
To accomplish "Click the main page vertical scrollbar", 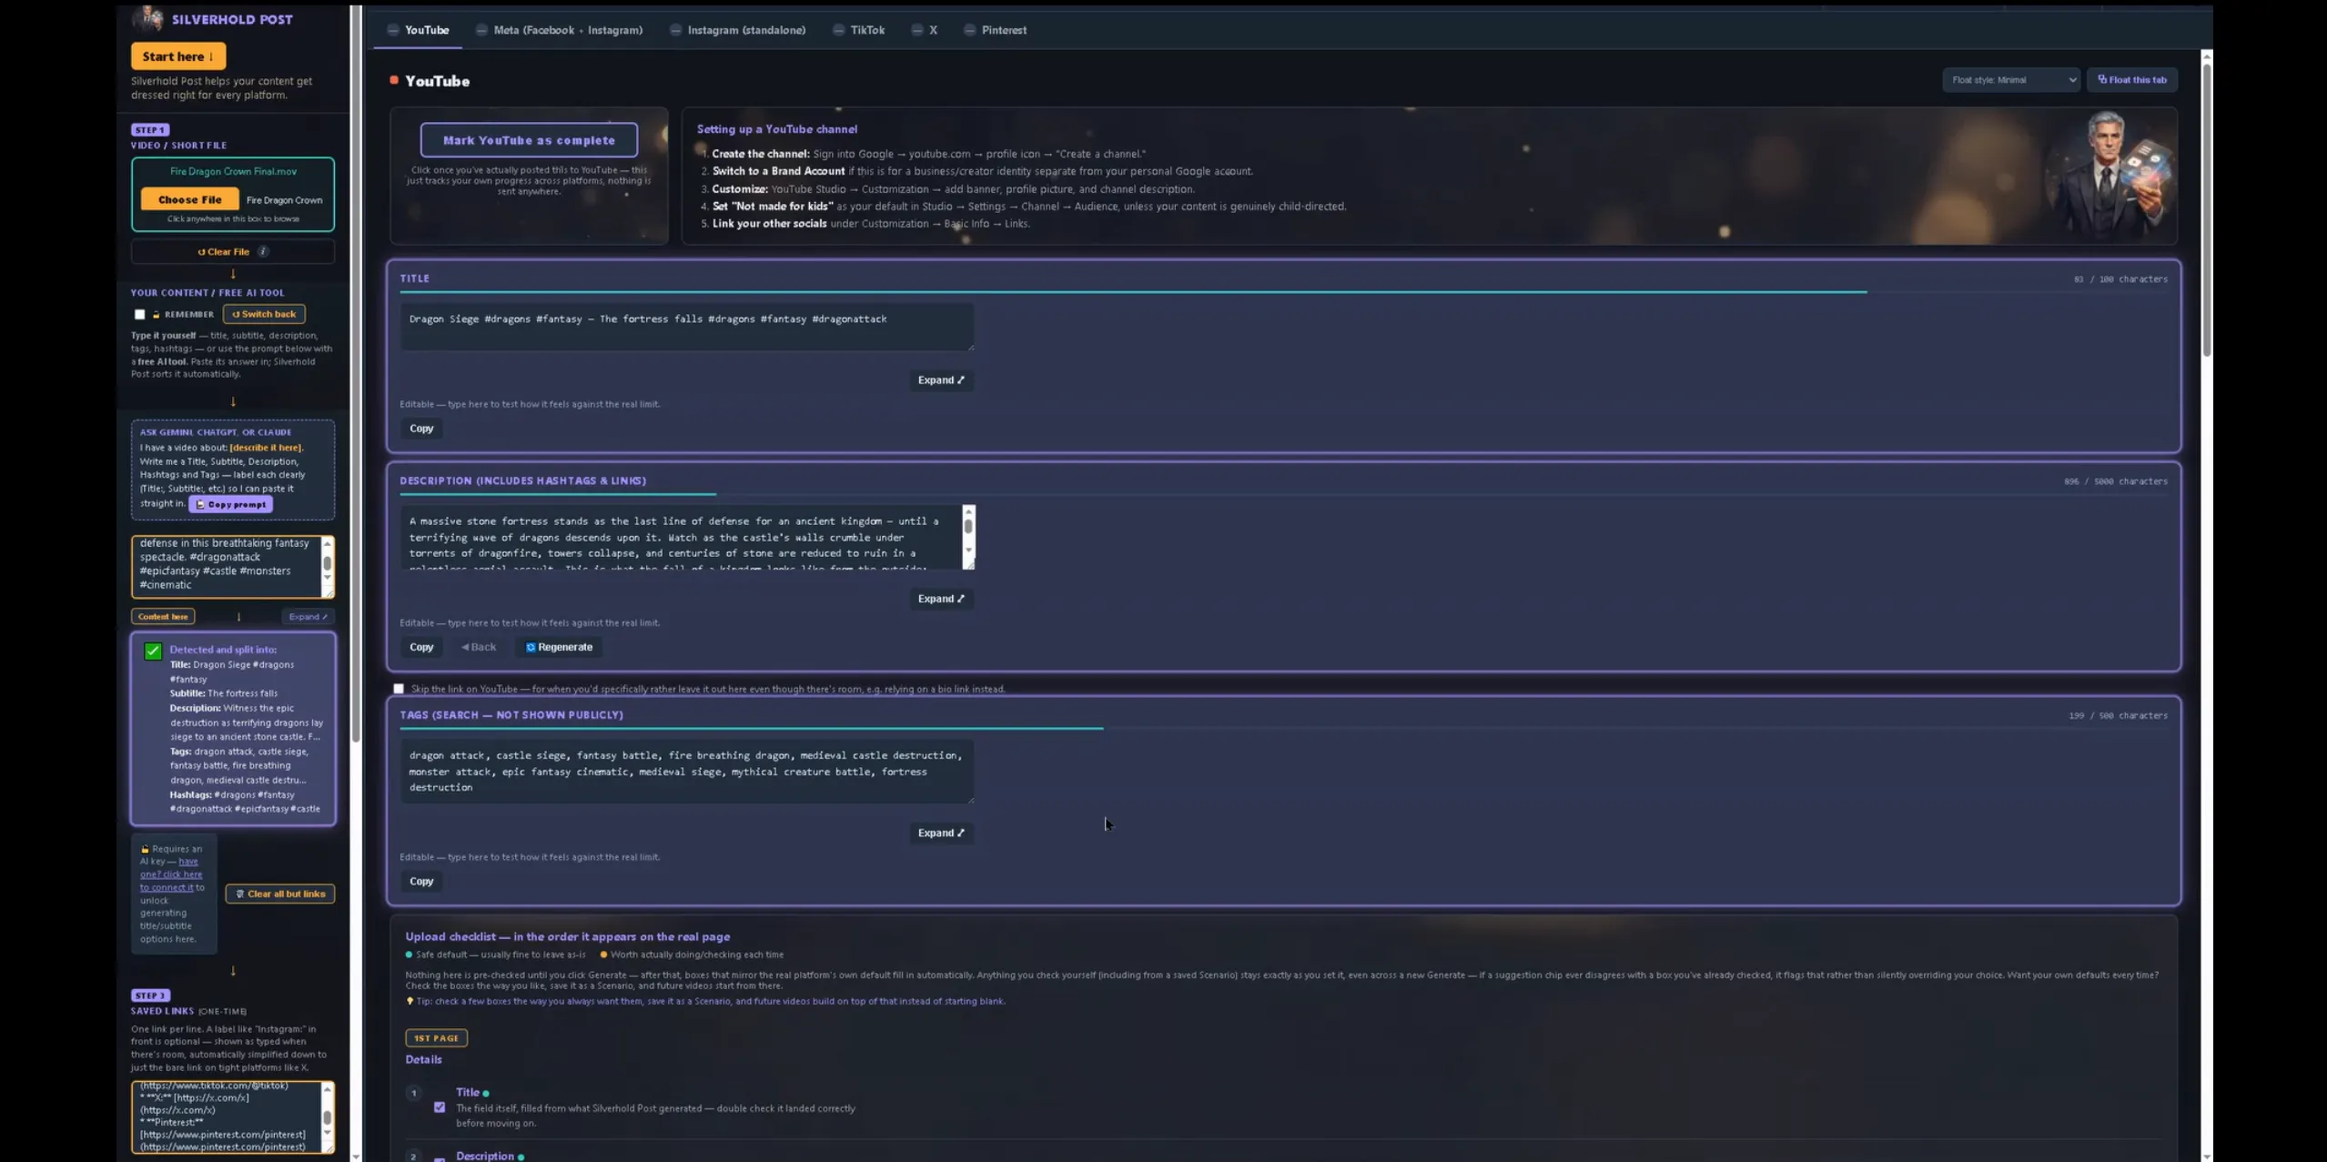I will (x=2206, y=209).
